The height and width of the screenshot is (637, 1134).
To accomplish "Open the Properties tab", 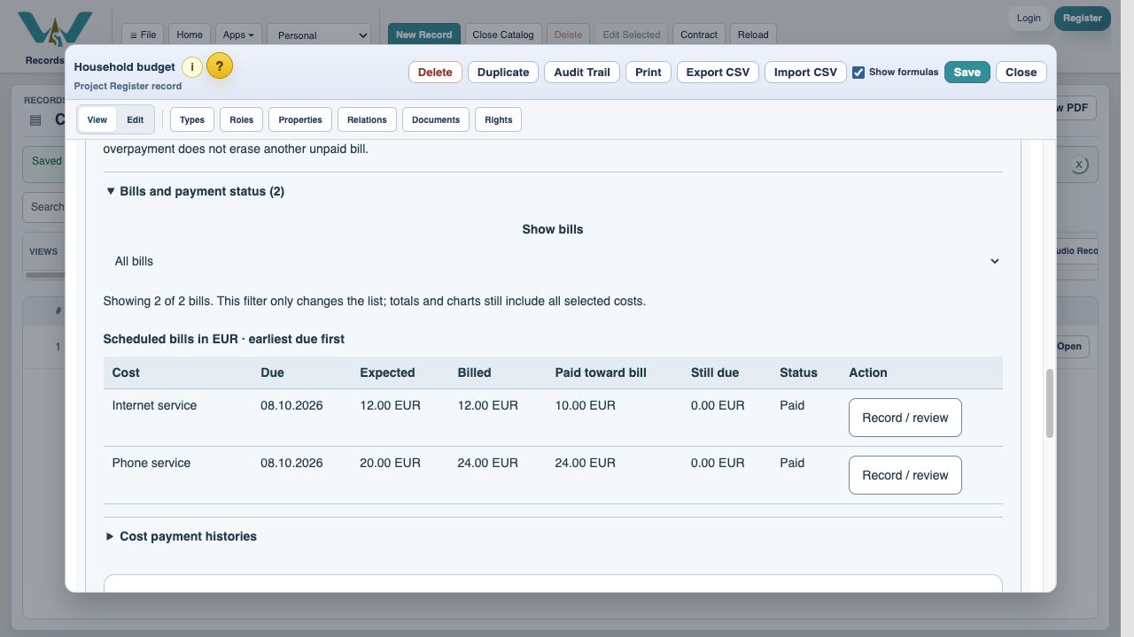I will pyautogui.click(x=300, y=119).
